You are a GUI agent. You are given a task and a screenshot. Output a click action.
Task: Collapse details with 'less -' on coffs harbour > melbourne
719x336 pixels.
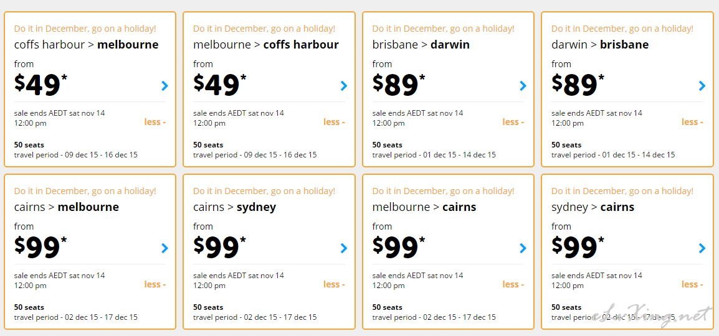[x=155, y=122]
